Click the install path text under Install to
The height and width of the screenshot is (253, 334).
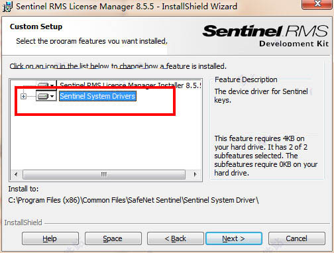click(133, 200)
